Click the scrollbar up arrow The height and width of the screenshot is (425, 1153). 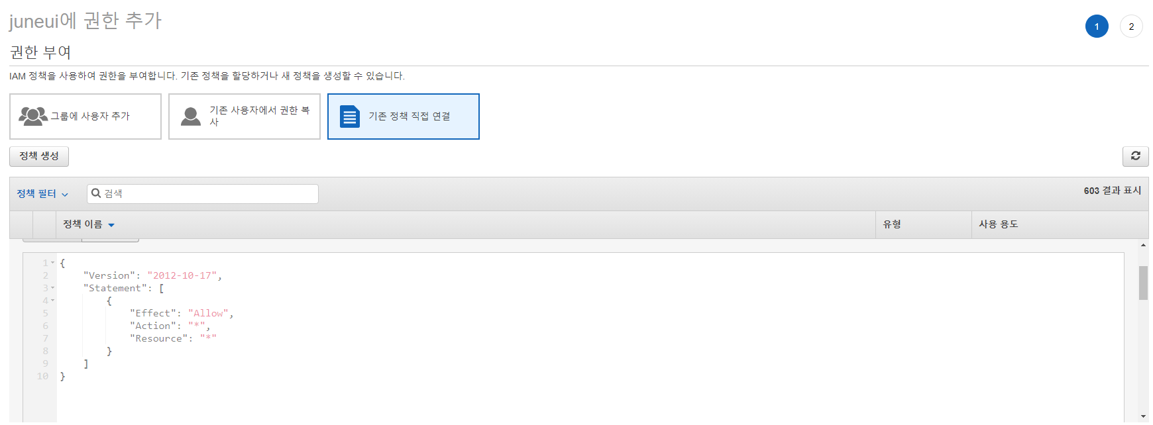1143,246
